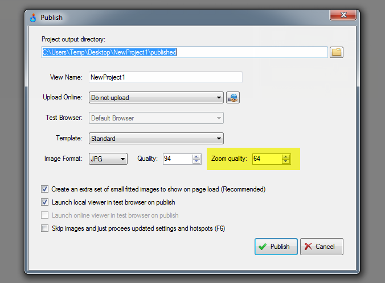Click inside the Zoom quality number field
385x283 pixels.
[x=267, y=159]
